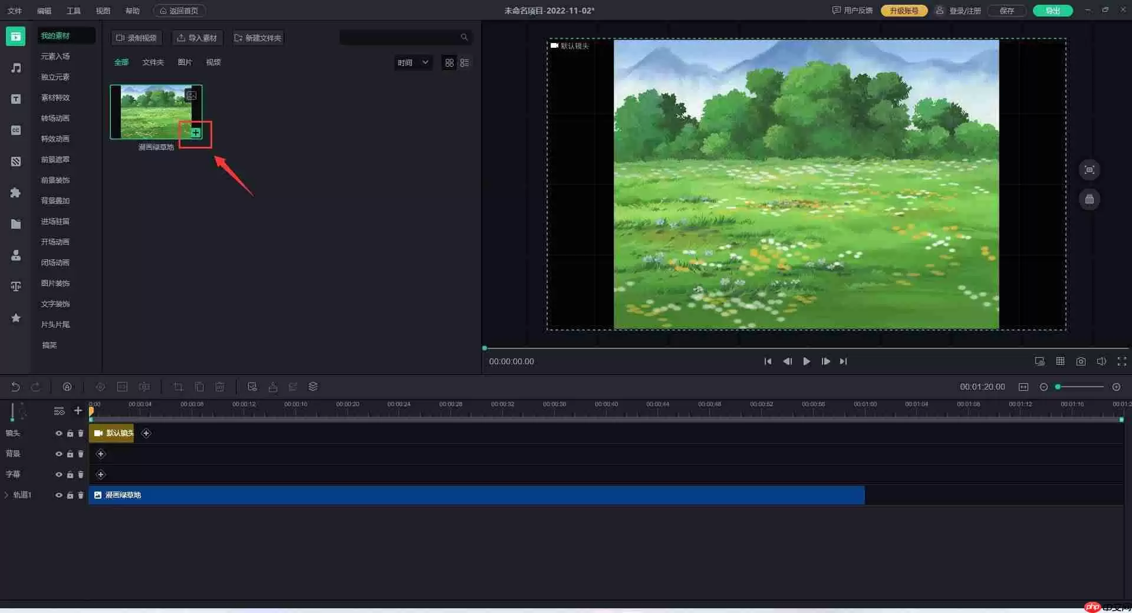1132x613 pixels.
Task: Click the green plus on the thumbnail
Action: (196, 133)
